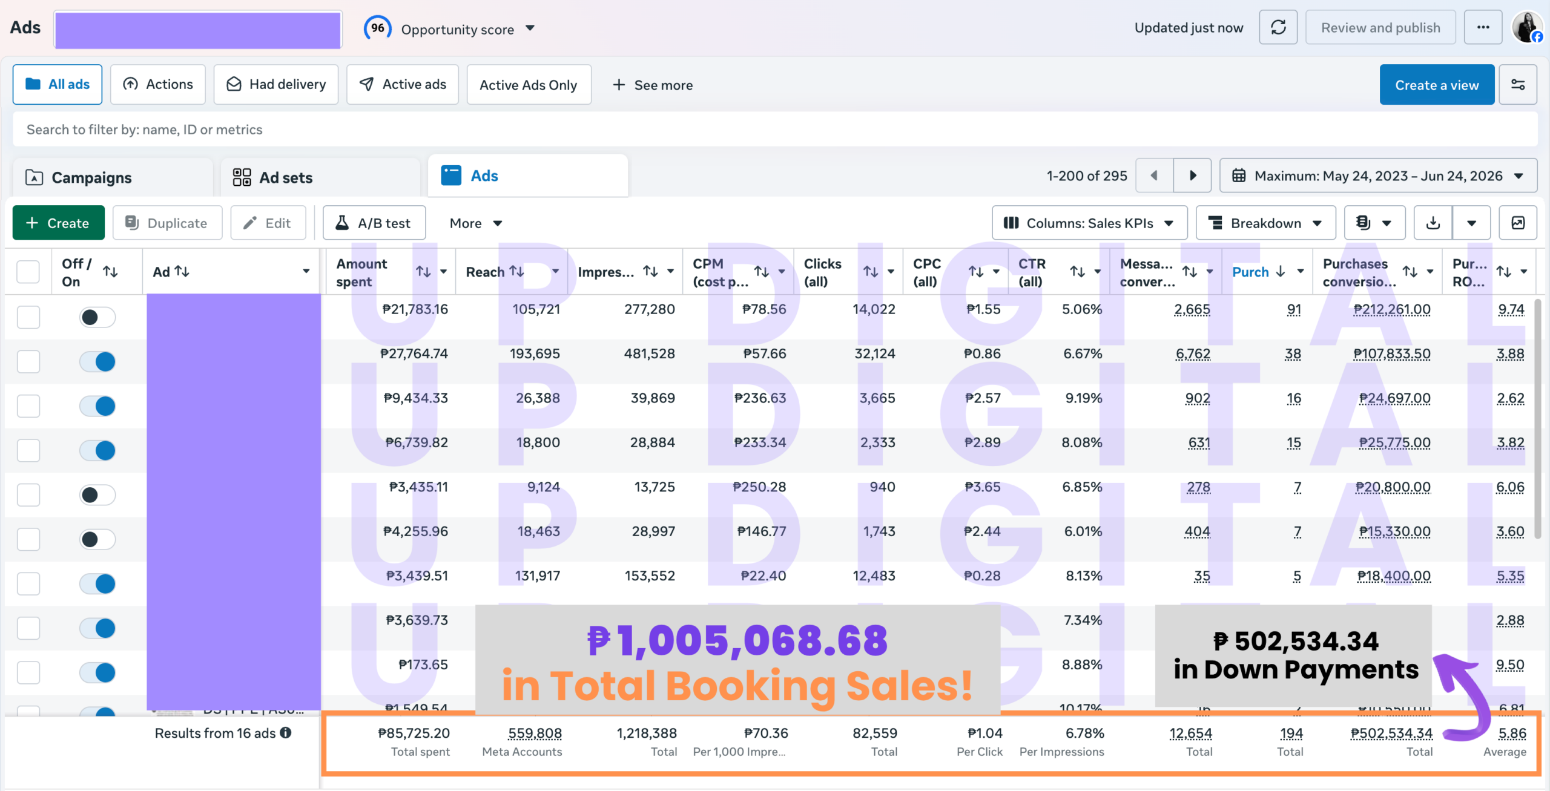Select the Active Ads Only view

529,85
